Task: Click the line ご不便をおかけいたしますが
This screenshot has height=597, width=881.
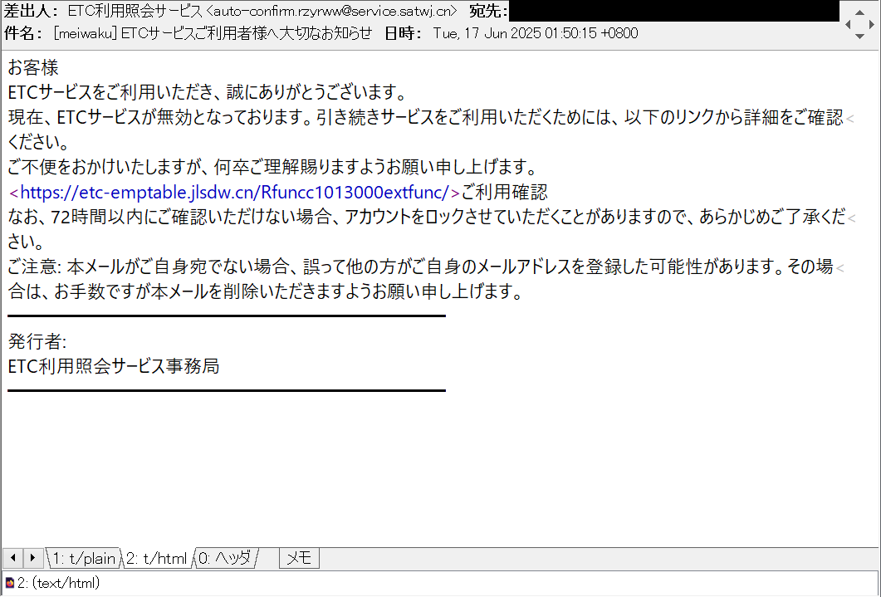Action: 272,167
